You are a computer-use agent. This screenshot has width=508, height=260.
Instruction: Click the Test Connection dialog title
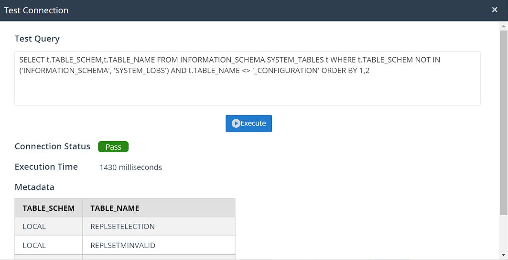36,10
